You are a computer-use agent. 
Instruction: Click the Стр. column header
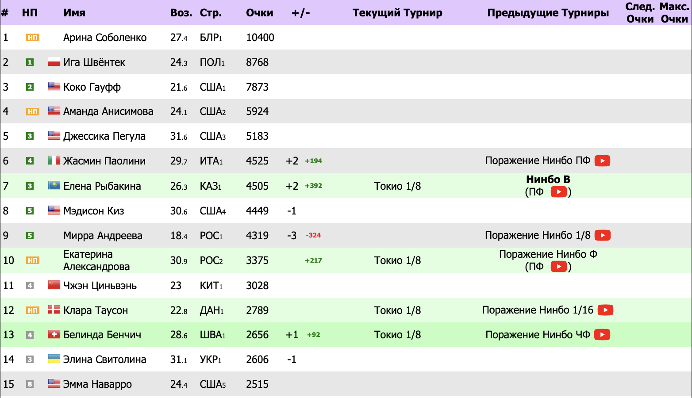coord(211,13)
